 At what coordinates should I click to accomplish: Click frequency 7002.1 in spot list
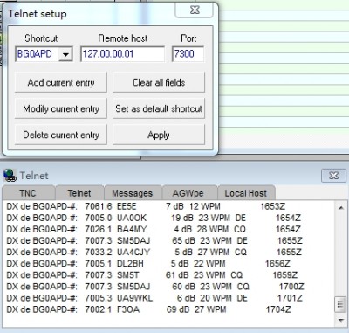[x=99, y=309]
